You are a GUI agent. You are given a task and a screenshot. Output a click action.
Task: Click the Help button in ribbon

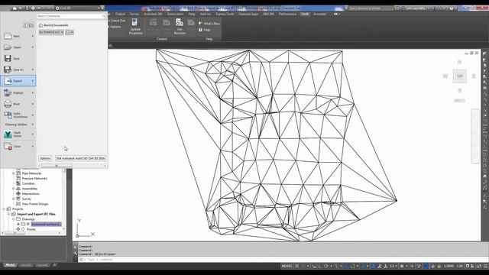(x=204, y=30)
